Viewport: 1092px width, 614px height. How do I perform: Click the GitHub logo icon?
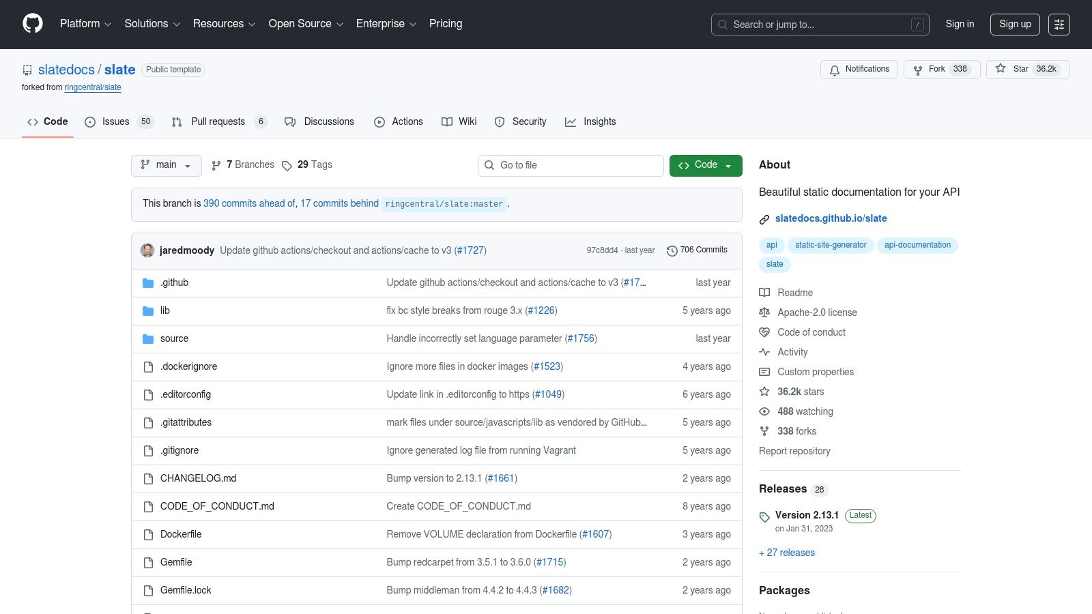33,24
